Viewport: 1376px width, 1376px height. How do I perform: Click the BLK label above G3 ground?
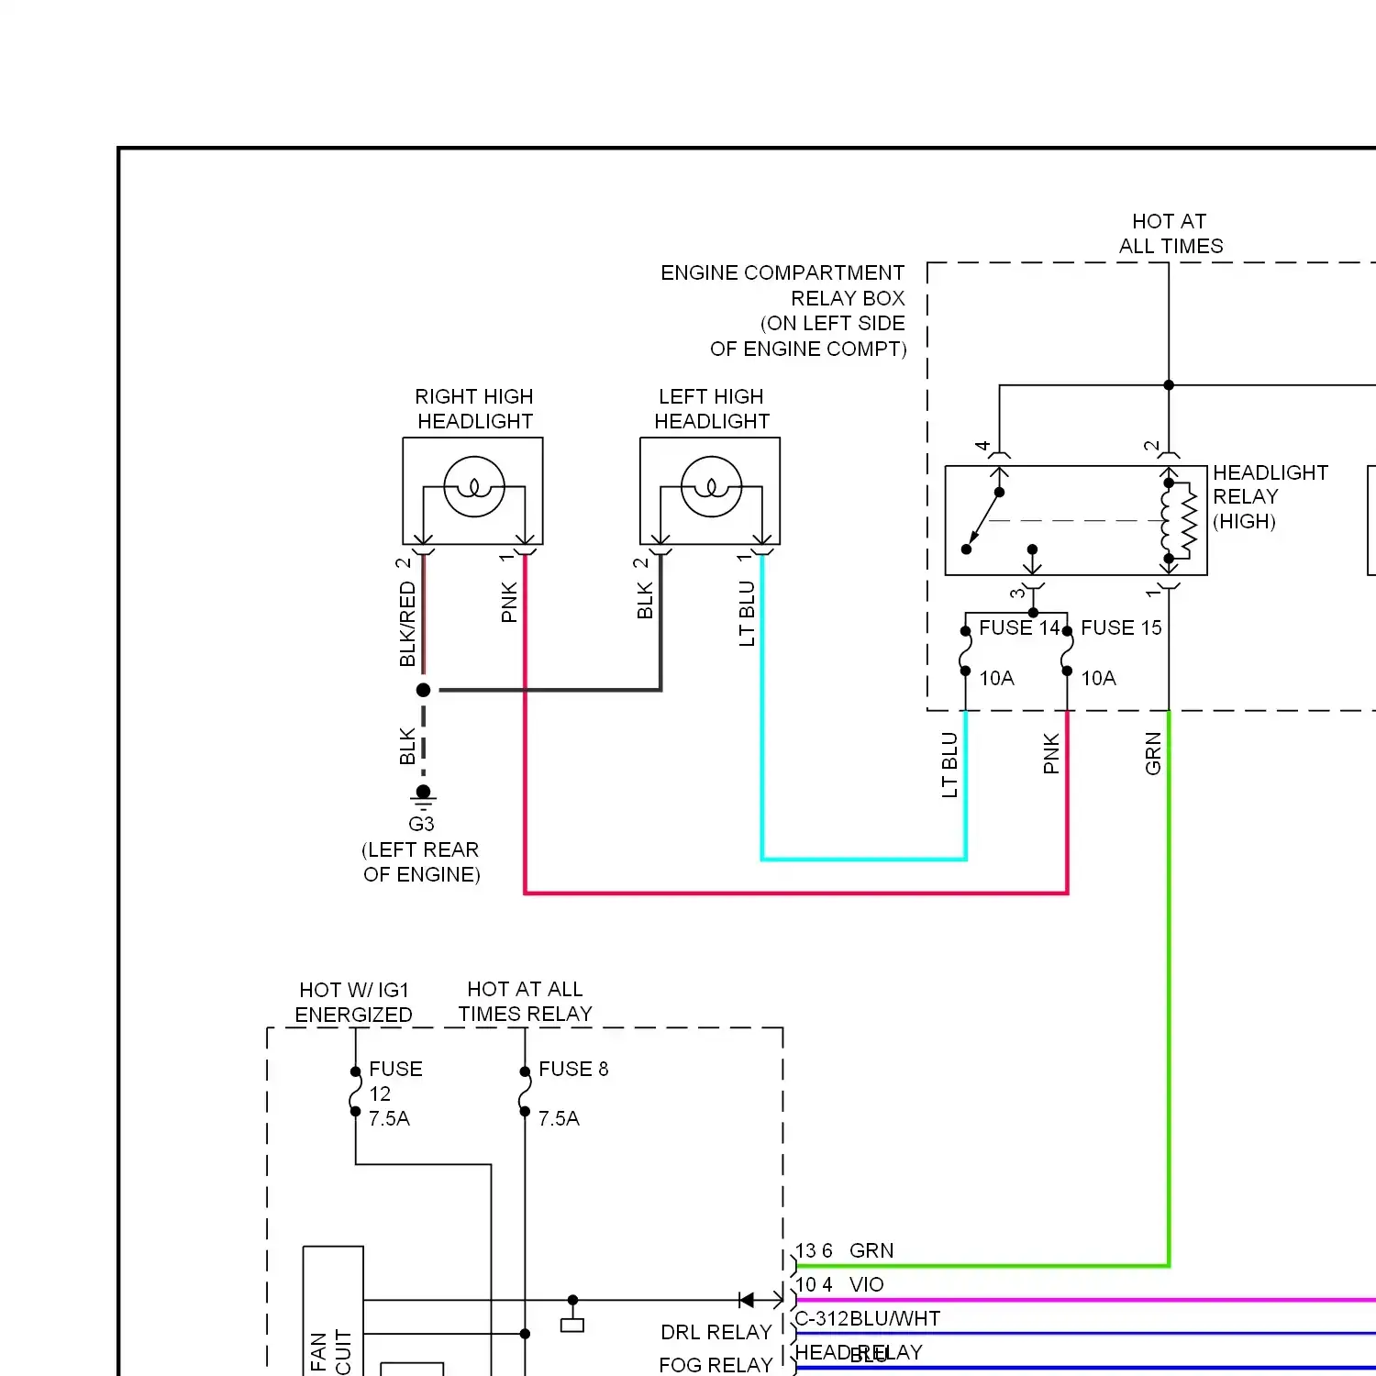407,747
